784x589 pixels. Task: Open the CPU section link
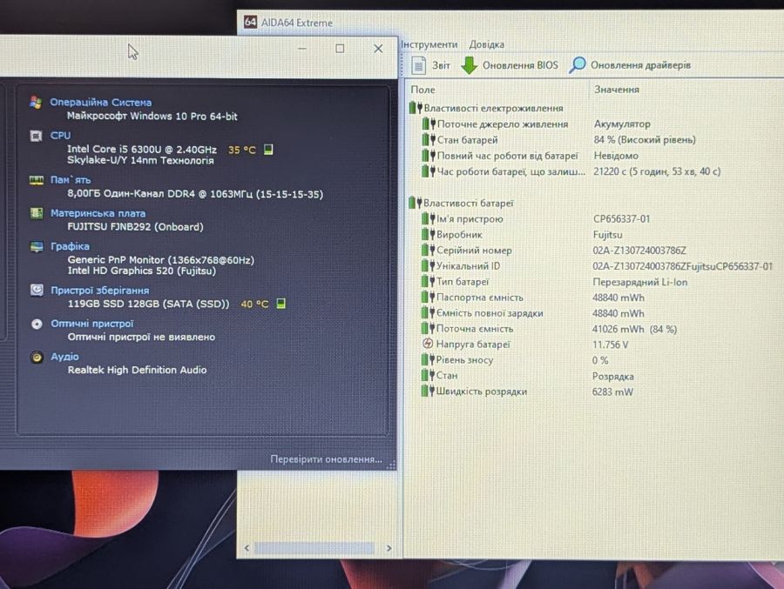click(x=60, y=136)
